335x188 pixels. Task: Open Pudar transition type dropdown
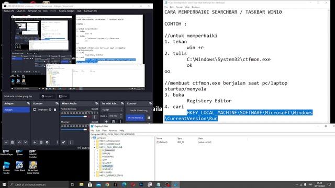point(112,110)
